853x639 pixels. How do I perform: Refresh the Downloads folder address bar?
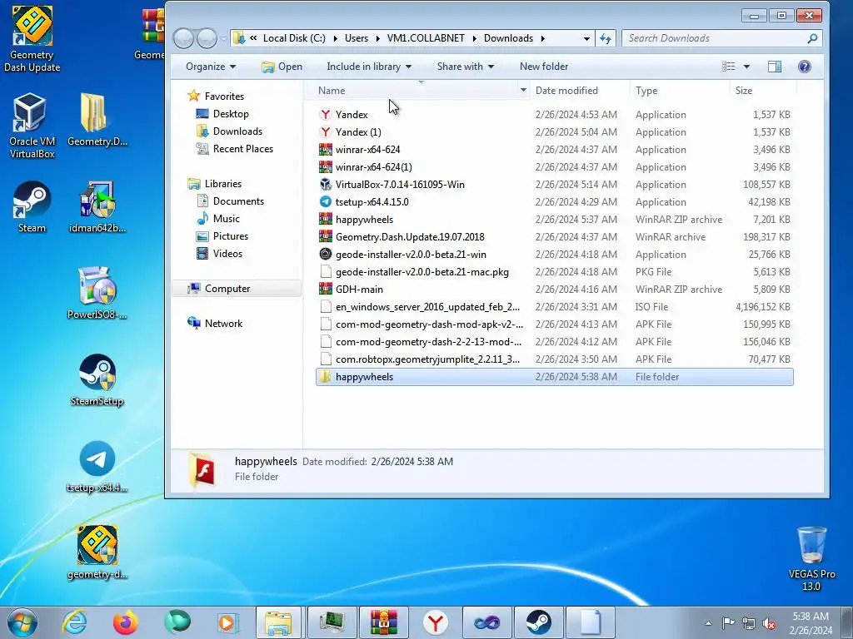click(x=606, y=38)
